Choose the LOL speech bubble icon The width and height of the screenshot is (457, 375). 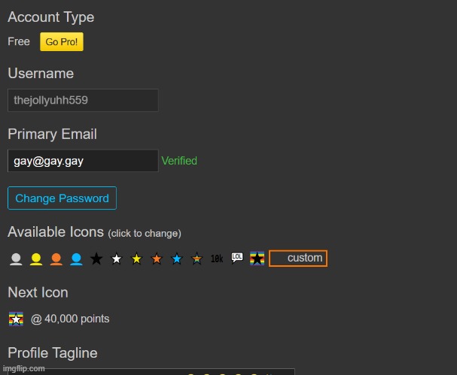[x=237, y=259]
